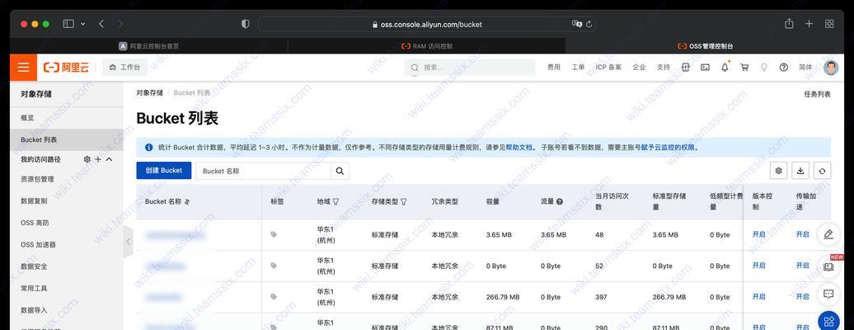The image size is (854, 330).
Task: Open 数据安全 in the sidebar
Action: pyautogui.click(x=34, y=266)
